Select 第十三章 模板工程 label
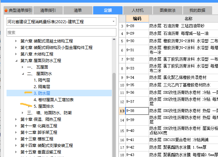This screenshot has width=218, height=157. pos(37,139)
